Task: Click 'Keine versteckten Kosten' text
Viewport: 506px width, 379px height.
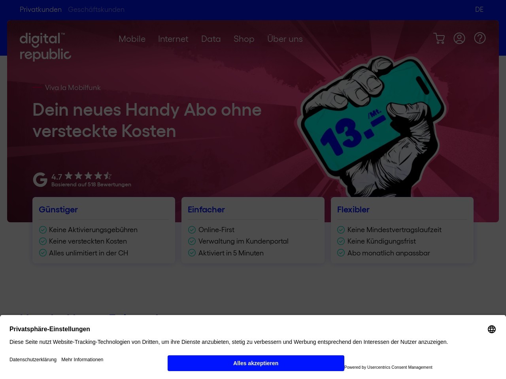Action: [88, 241]
